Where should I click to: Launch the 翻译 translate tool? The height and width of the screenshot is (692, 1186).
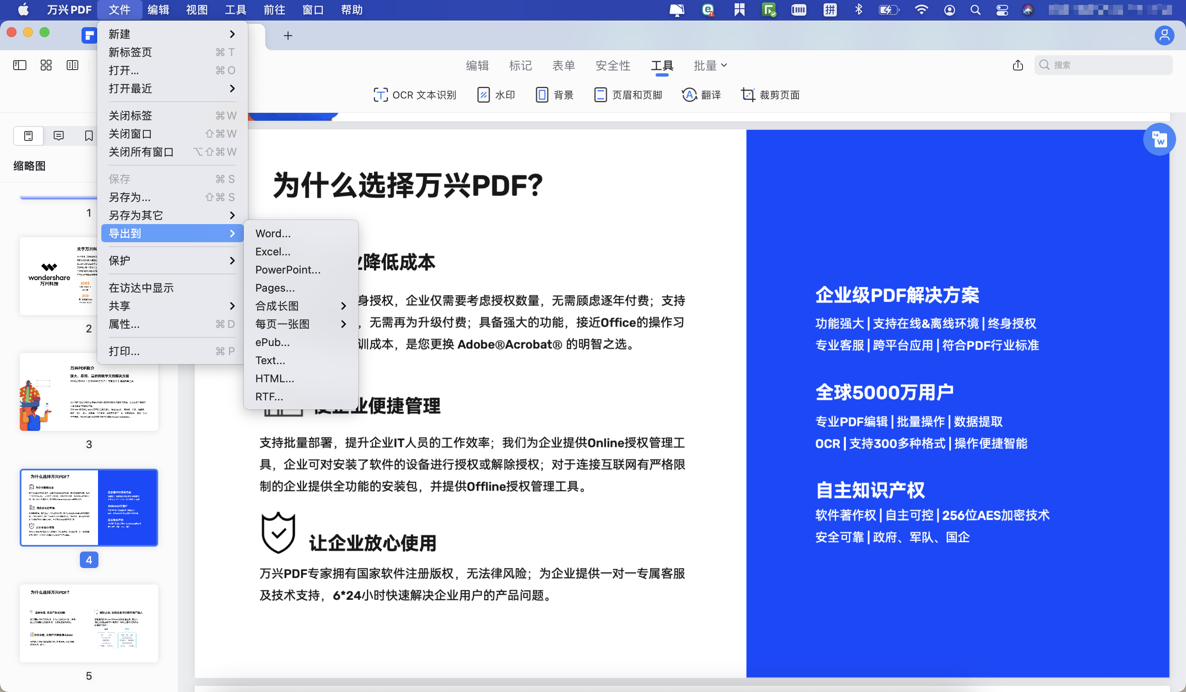[702, 95]
